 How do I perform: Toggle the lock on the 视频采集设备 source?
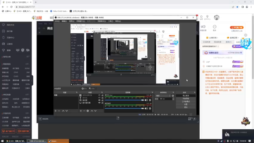[102, 95]
